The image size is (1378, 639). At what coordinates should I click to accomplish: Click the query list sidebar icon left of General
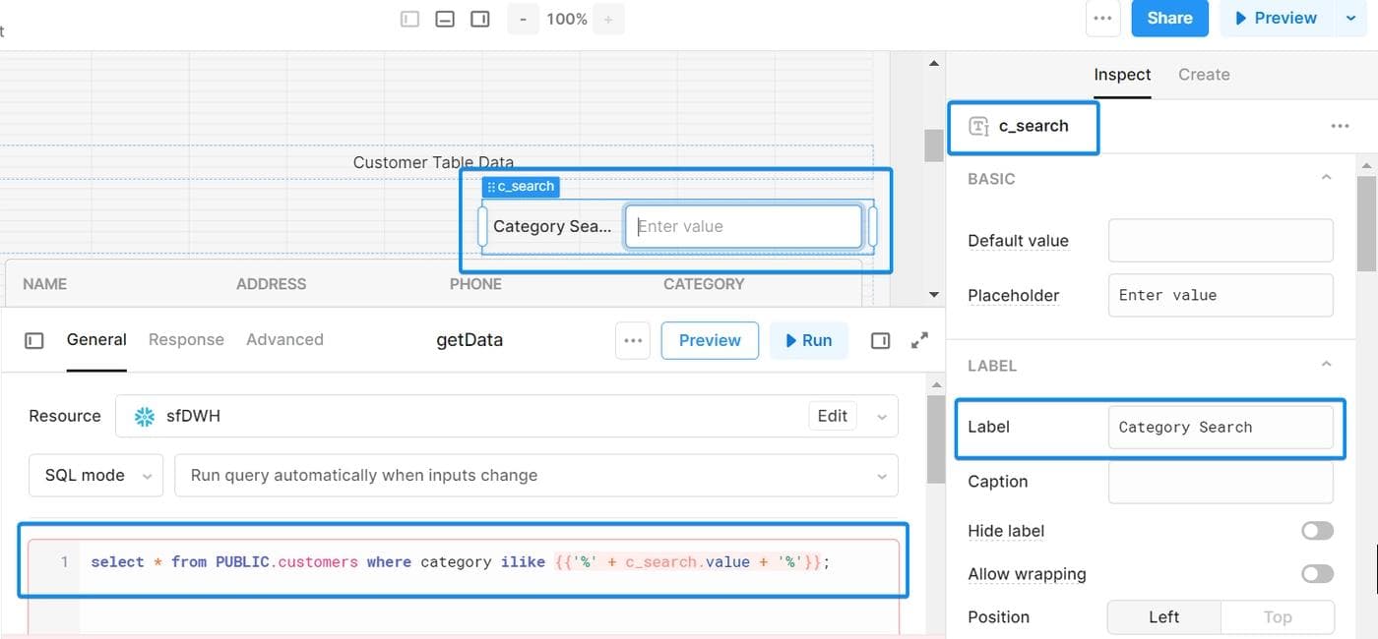point(34,340)
